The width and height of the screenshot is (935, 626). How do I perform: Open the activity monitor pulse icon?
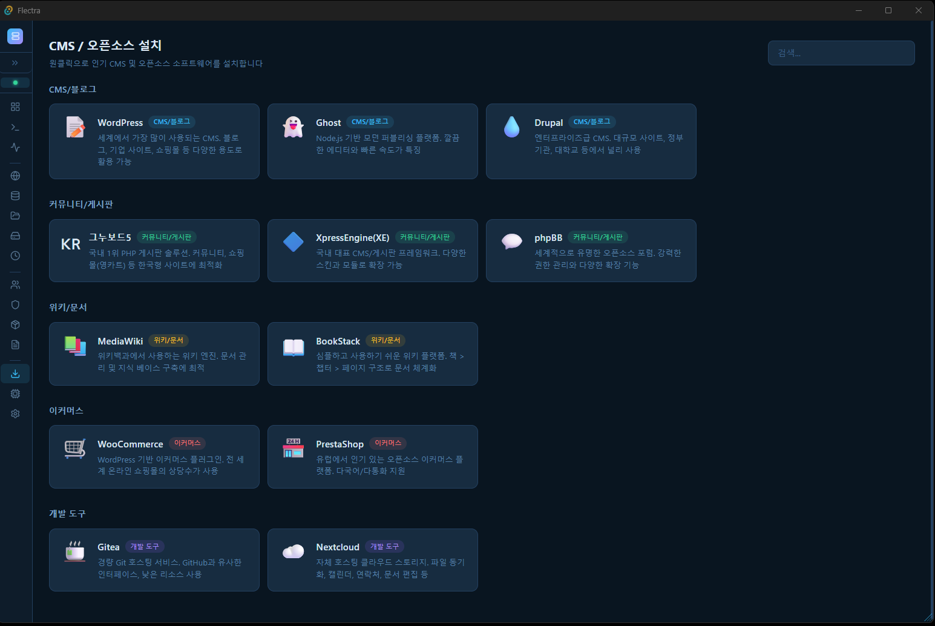click(15, 147)
